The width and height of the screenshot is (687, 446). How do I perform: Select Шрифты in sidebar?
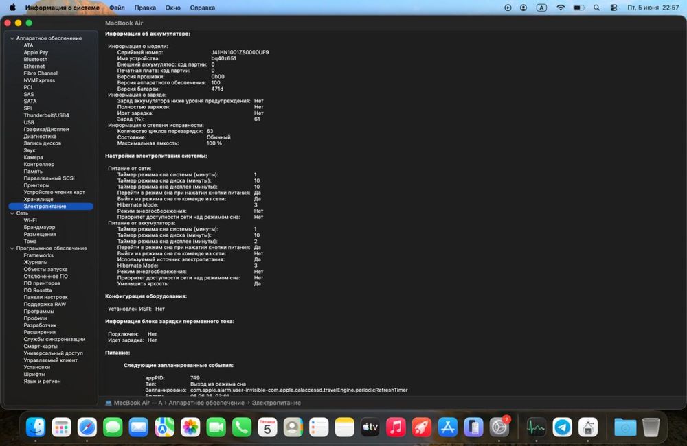(34, 374)
